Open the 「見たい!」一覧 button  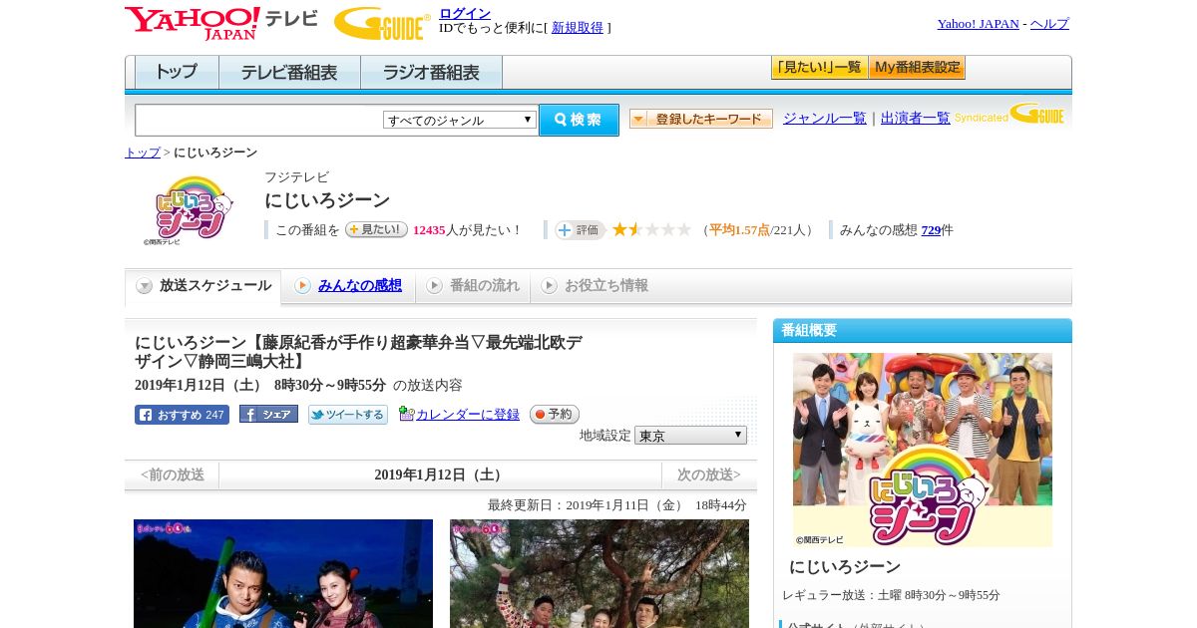click(x=819, y=68)
